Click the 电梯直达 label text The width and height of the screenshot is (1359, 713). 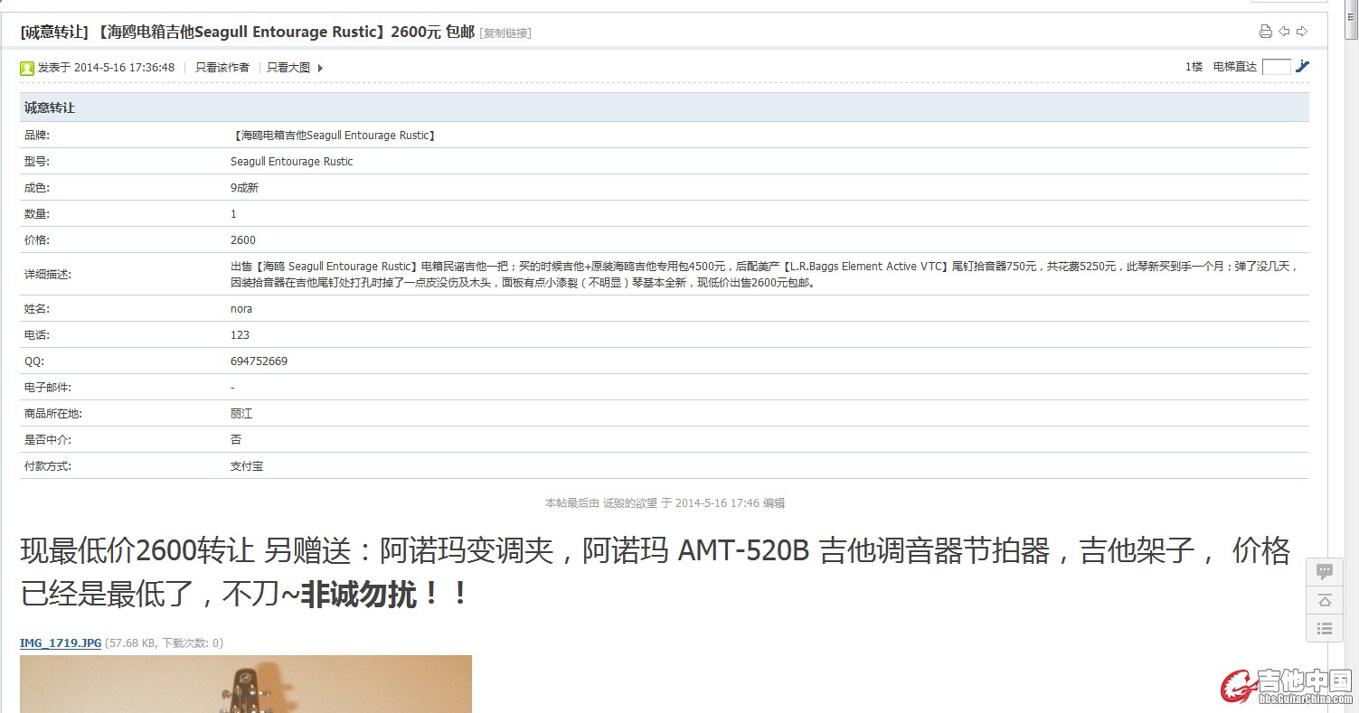click(x=1235, y=67)
